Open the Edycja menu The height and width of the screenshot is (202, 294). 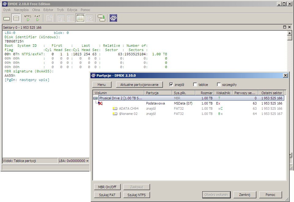click(x=72, y=10)
